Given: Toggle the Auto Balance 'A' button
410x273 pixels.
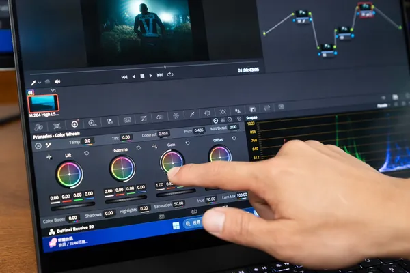Looking at the screenshot, I should coord(38,146).
